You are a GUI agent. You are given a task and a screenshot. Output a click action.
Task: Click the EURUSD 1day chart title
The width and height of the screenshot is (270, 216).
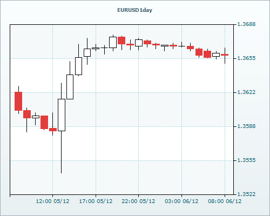[x=134, y=10]
